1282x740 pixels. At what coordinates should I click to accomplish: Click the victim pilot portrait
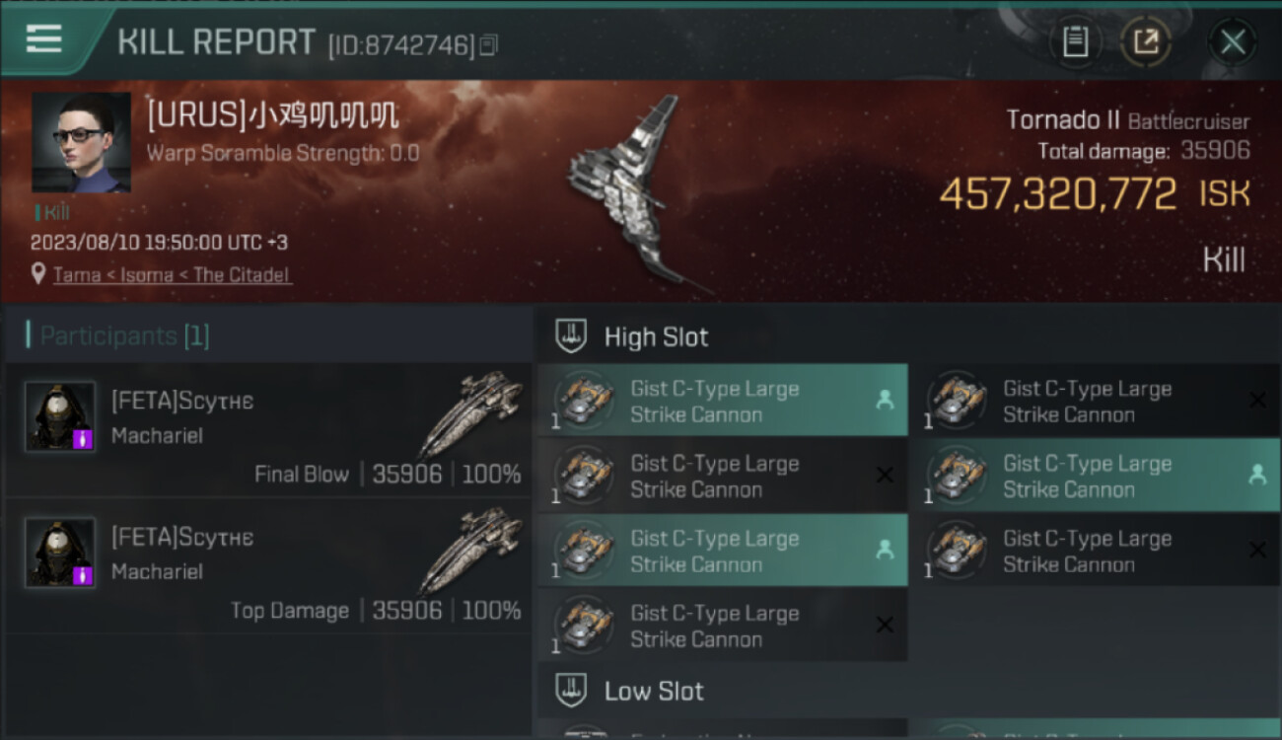(81, 142)
